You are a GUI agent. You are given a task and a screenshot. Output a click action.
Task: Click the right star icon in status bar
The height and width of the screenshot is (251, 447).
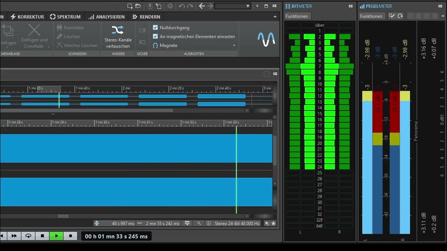(273, 223)
